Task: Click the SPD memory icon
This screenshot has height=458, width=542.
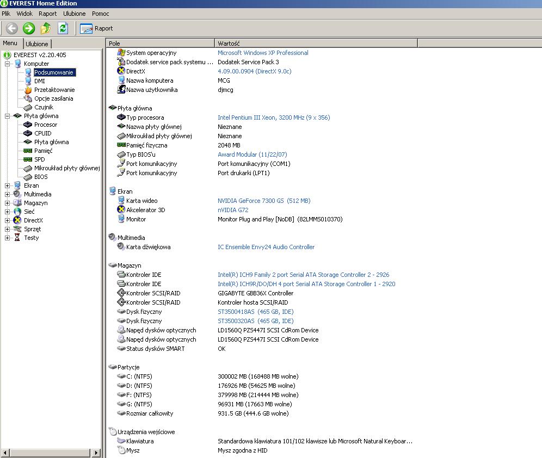Action: pyautogui.click(x=28, y=159)
